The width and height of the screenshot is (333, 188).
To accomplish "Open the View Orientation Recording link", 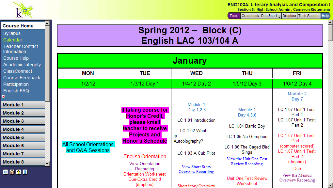I will pos(145,166).
